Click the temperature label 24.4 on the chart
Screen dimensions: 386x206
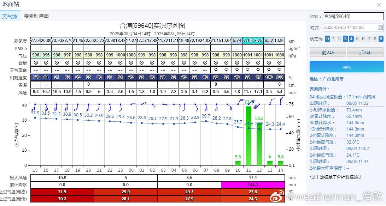pyautogui.click(x=281, y=124)
